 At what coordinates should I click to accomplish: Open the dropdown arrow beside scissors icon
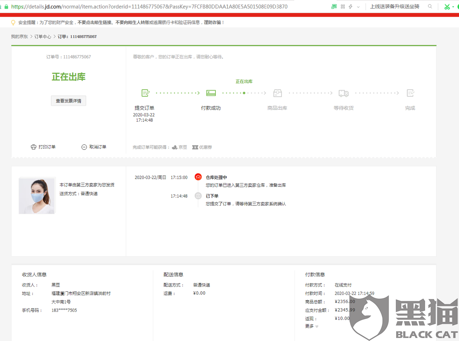[x=453, y=7]
